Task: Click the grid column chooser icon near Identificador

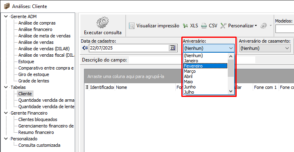Action: tap(86, 87)
